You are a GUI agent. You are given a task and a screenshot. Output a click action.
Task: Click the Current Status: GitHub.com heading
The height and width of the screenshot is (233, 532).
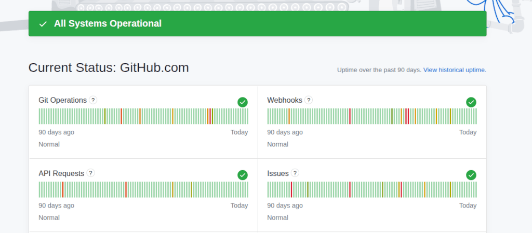click(x=109, y=68)
